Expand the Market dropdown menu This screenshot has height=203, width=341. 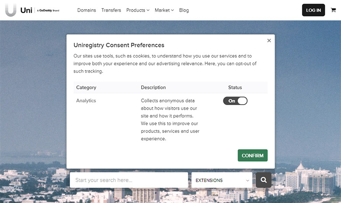(x=164, y=10)
